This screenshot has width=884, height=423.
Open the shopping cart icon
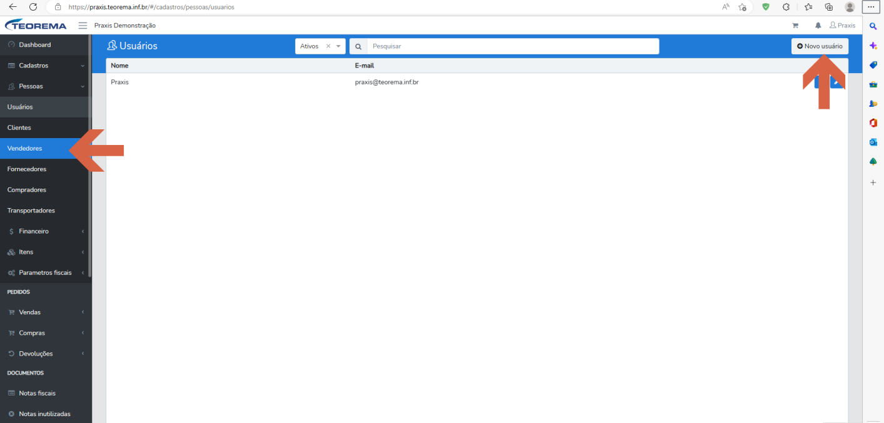795,26
